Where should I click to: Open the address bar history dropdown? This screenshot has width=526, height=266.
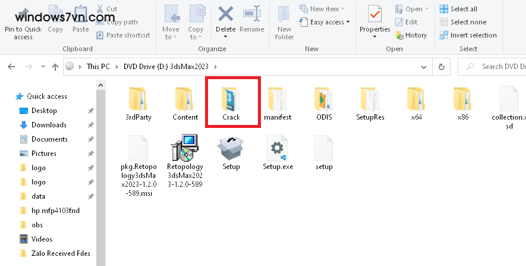click(x=424, y=67)
